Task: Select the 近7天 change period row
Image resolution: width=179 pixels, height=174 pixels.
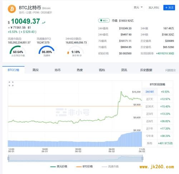Action: pos(158,99)
